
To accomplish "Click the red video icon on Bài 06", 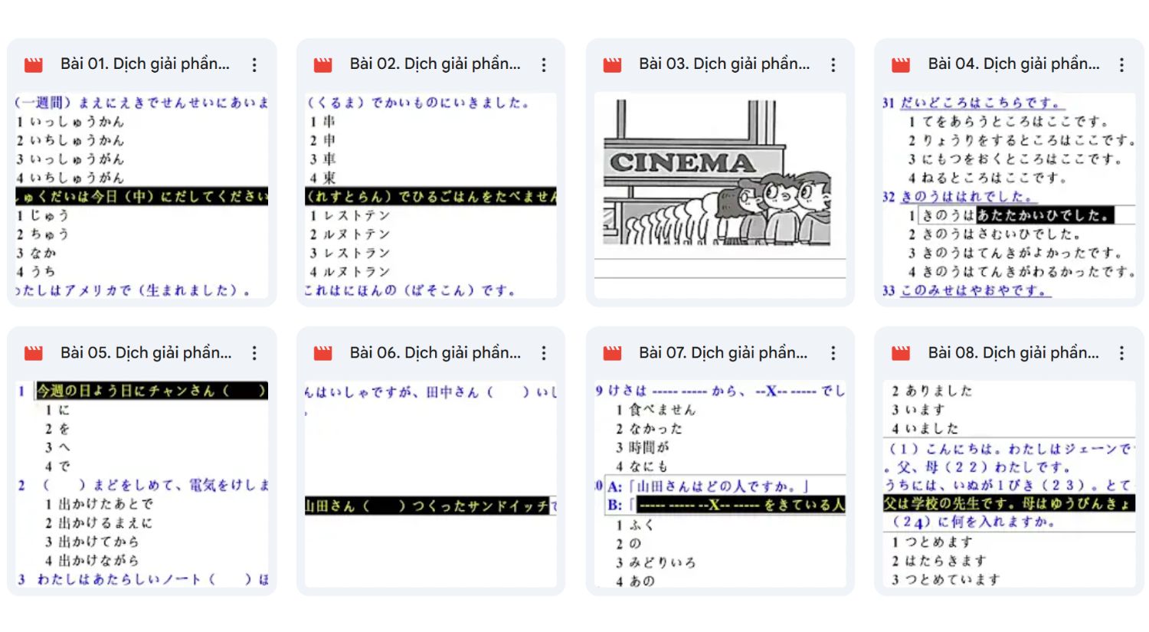I will pos(322,353).
